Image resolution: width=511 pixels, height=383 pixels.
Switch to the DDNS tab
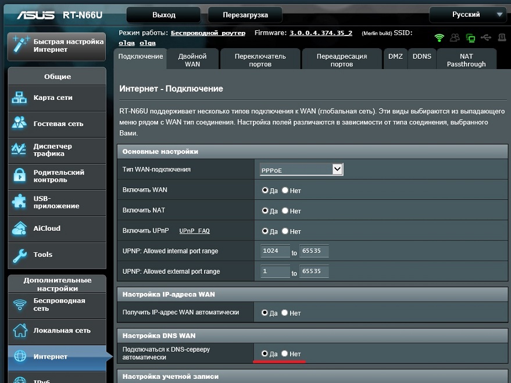click(x=421, y=57)
